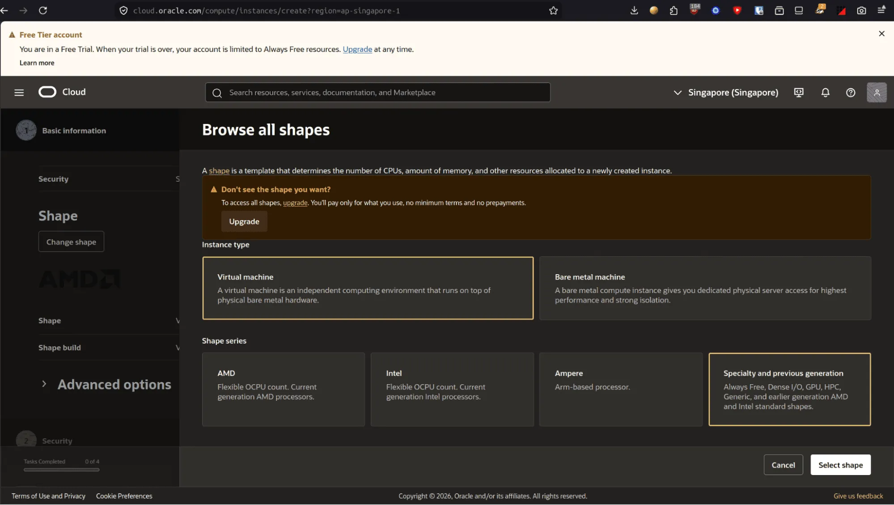Reload the page with refresh icon
The height and width of the screenshot is (505, 894).
(43, 10)
